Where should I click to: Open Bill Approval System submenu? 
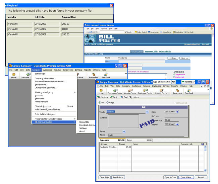coord(54,122)
